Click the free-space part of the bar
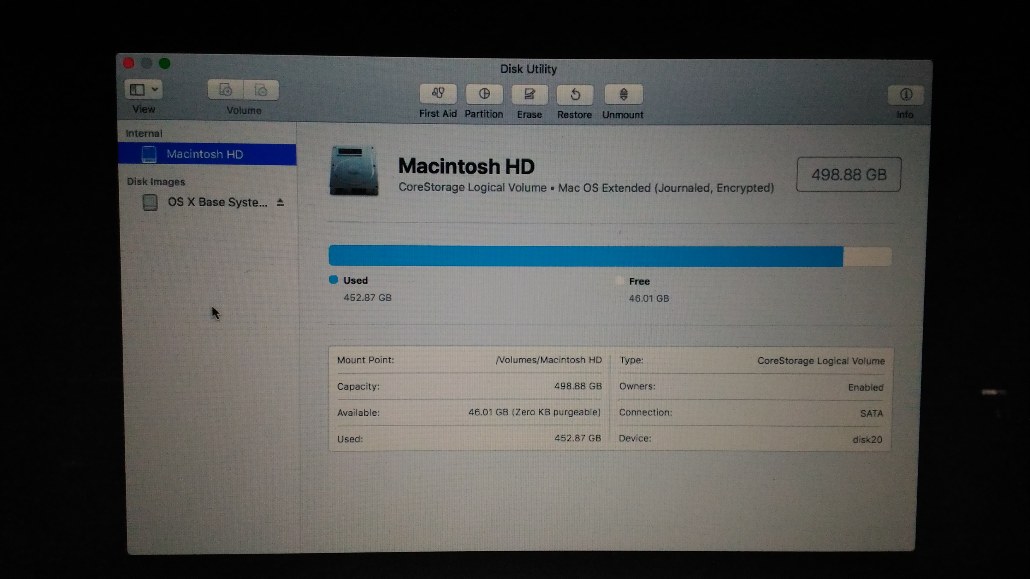Image resolution: width=1030 pixels, height=579 pixels. click(x=867, y=256)
